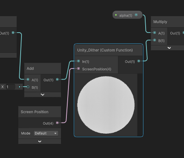This screenshot has height=158, width=184.
Task: Select the Unity_Dither Custom Function node title
Action: [x=105, y=50]
